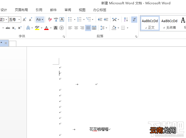
Task: Click the new blank document tab button
Action: (12, 43)
